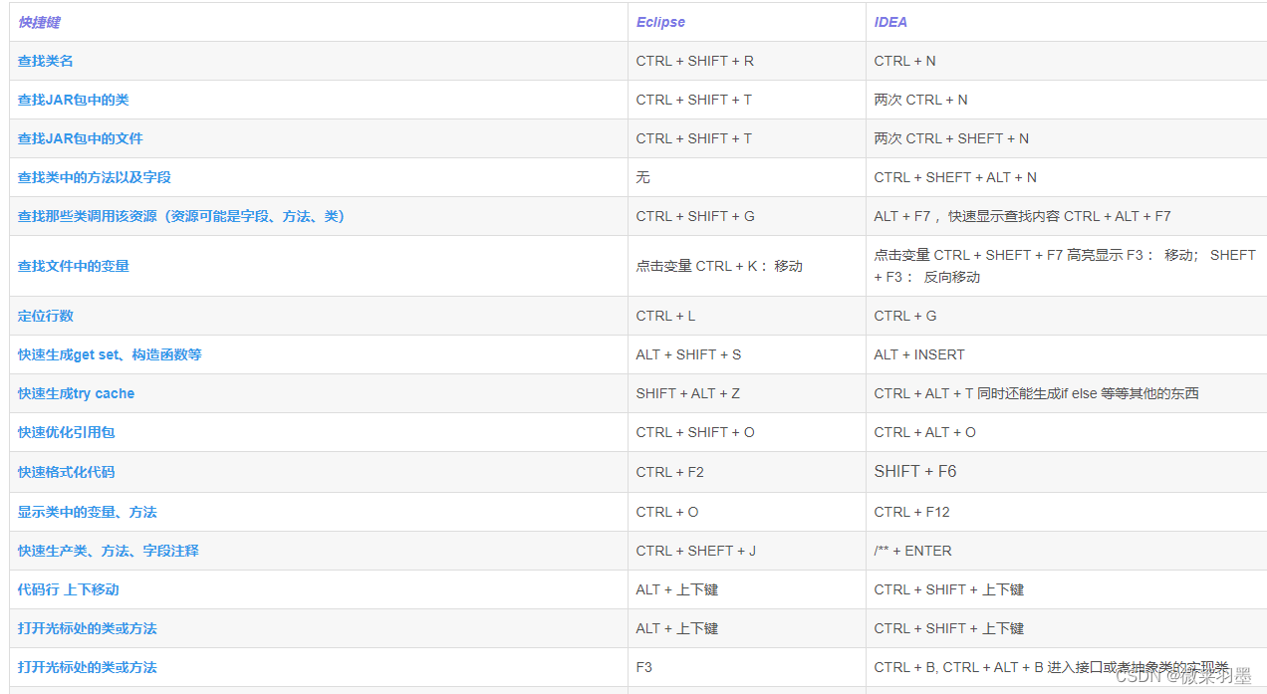This screenshot has height=694, width=1267.
Task: Click the CTRL + SHEFT + J cell
Action: tap(696, 551)
